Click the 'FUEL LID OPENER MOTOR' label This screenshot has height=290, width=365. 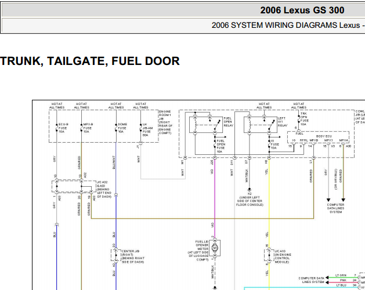pos(198,251)
